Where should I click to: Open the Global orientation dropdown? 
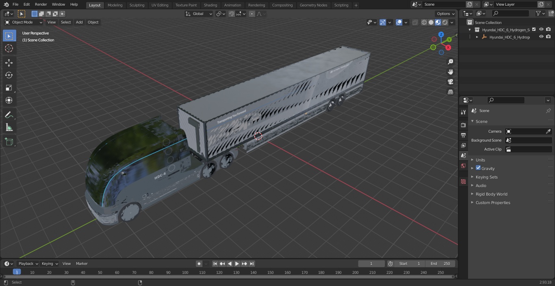tap(199, 14)
